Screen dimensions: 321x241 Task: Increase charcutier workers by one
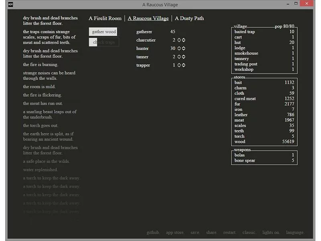point(179,39)
